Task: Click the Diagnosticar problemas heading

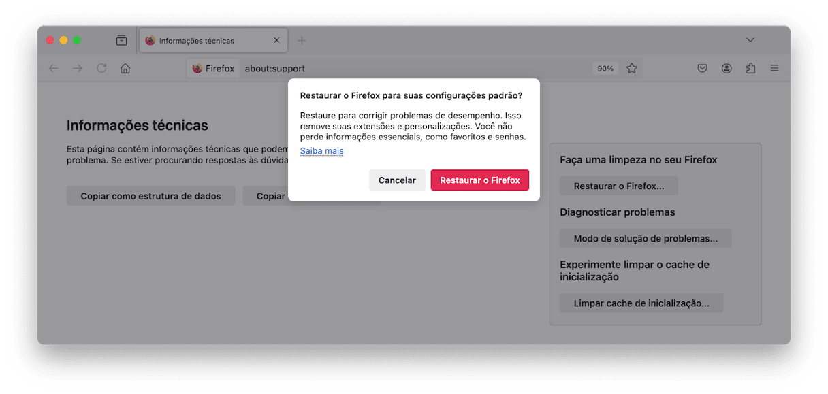Action: click(618, 212)
